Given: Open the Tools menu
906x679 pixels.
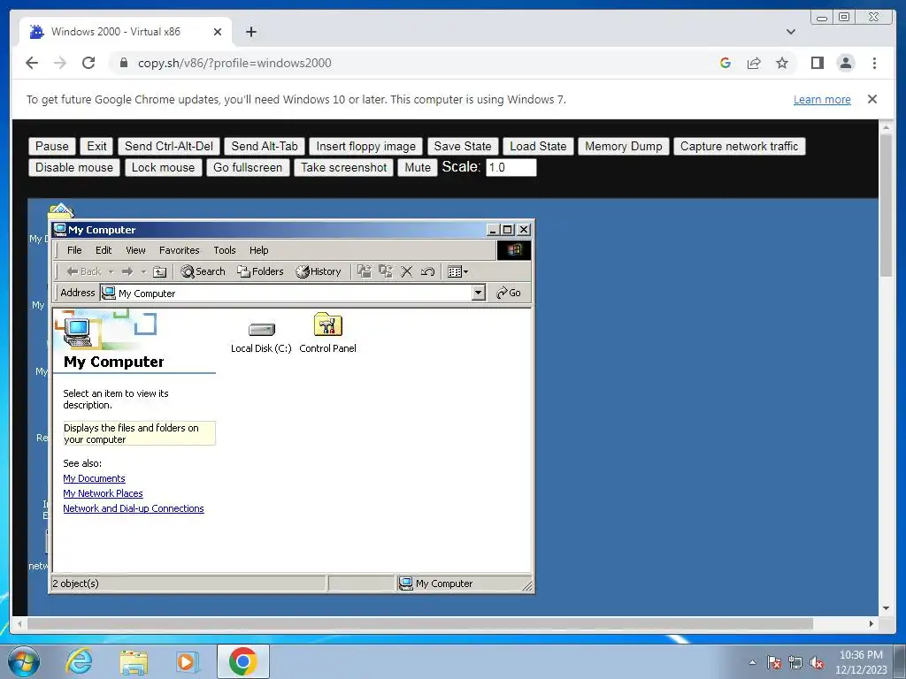Looking at the screenshot, I should tap(225, 250).
